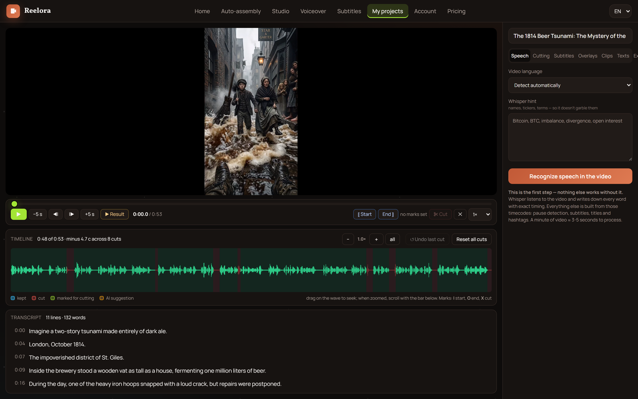Click the 0:16 transcript timestamp
The height and width of the screenshot is (399, 638).
[20, 383]
